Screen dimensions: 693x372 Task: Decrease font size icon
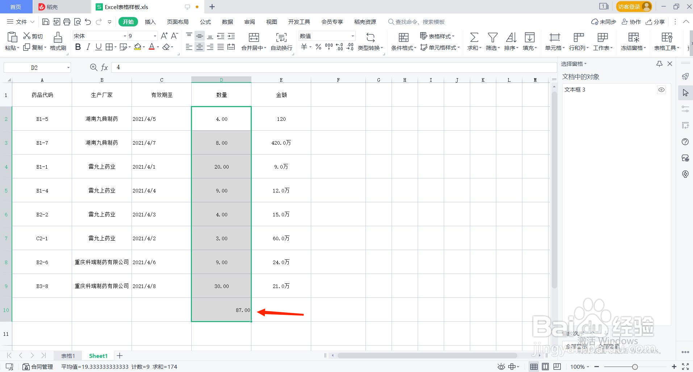coord(174,36)
